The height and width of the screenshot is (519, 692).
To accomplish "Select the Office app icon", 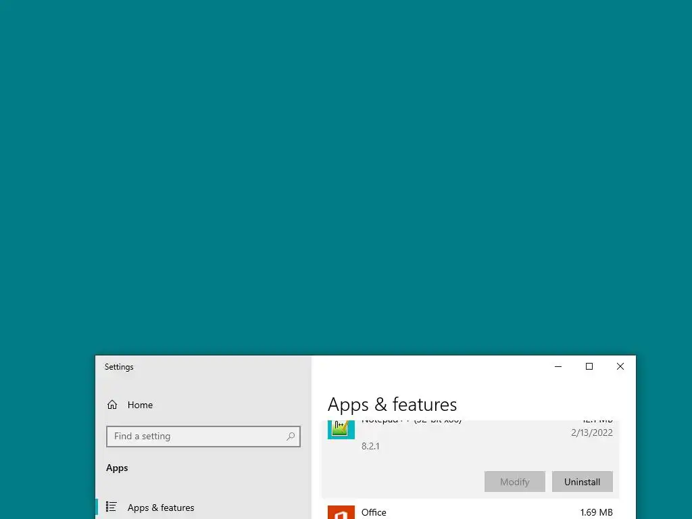I will pos(341,512).
